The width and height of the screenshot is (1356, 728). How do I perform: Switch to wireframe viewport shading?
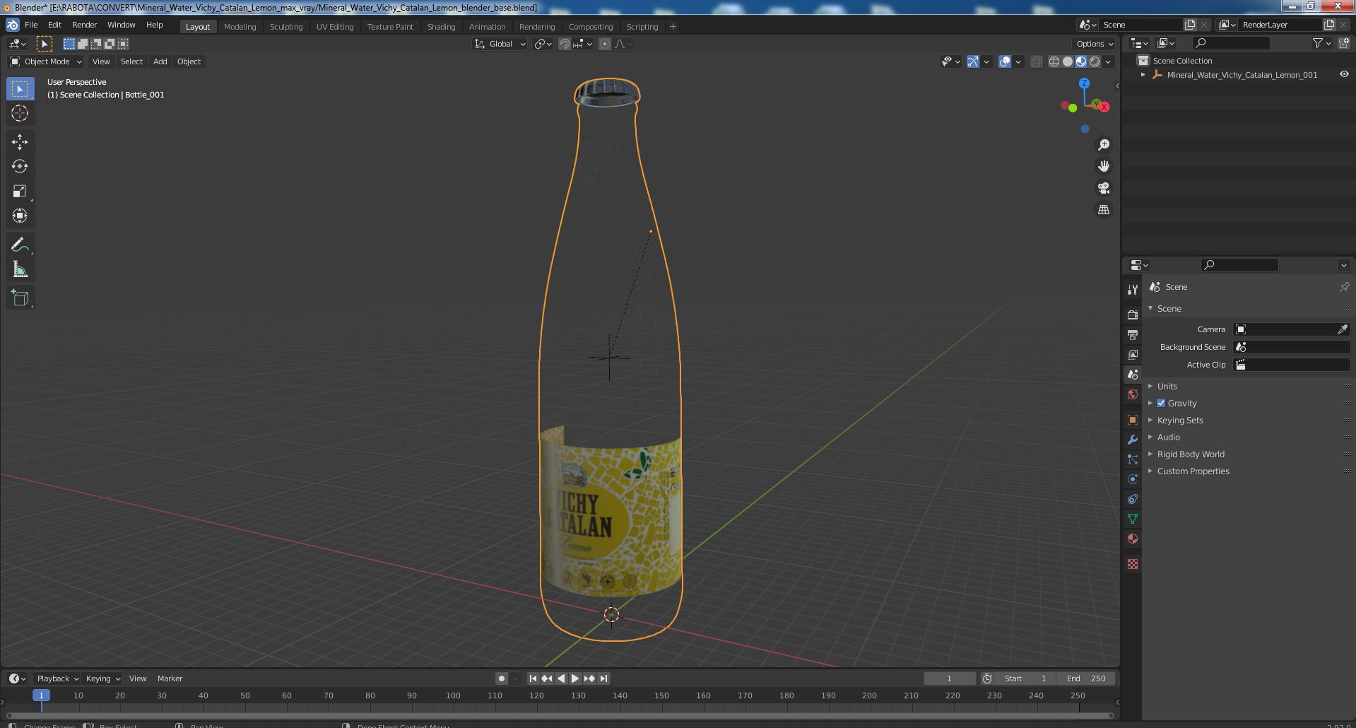coord(1054,61)
